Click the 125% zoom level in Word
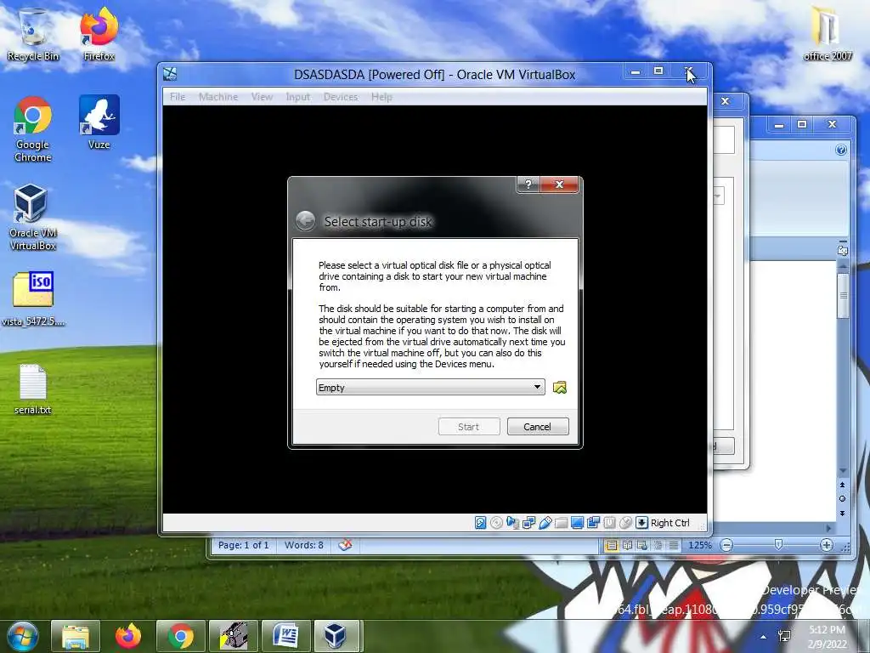Image resolution: width=870 pixels, height=653 pixels. tap(700, 545)
